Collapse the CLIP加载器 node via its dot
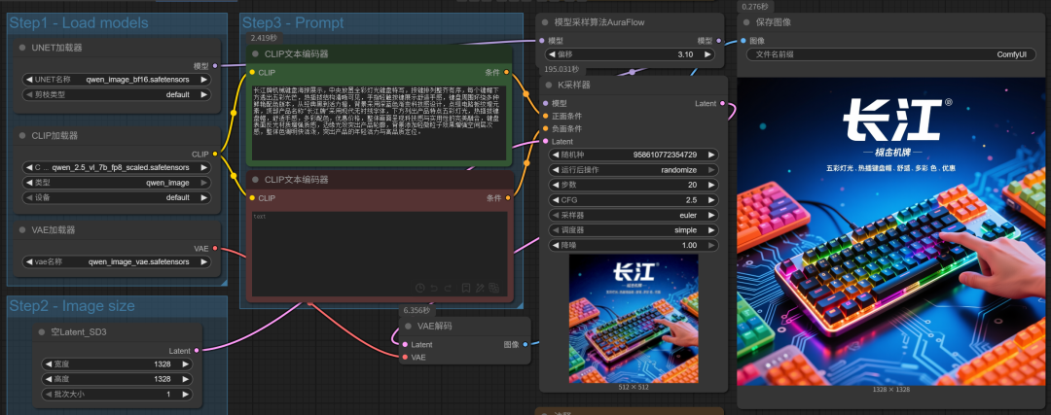The image size is (1051, 415). point(22,135)
